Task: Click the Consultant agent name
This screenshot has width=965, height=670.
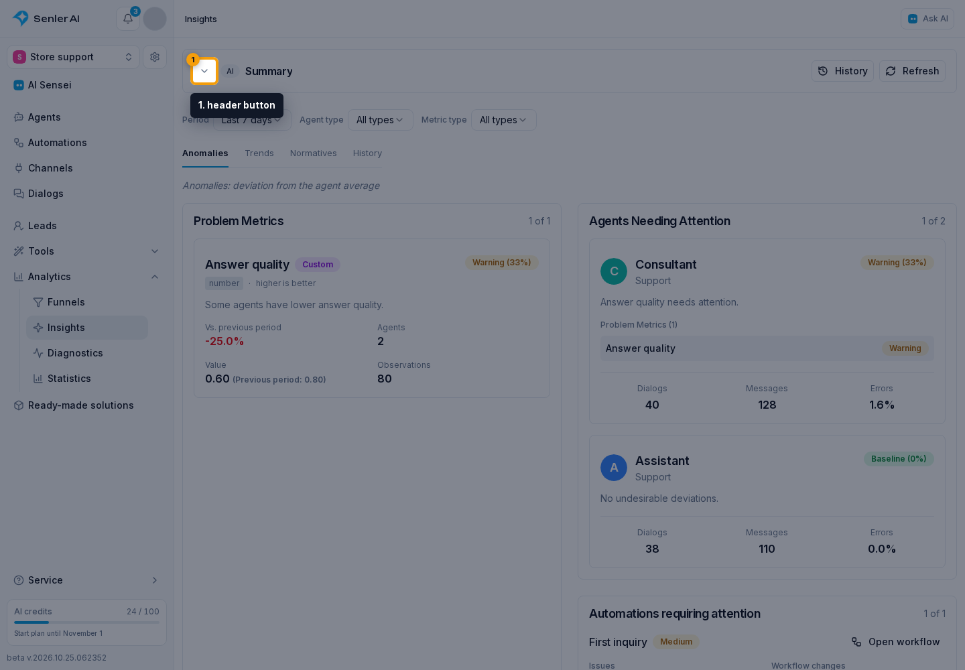Action: coord(665,265)
